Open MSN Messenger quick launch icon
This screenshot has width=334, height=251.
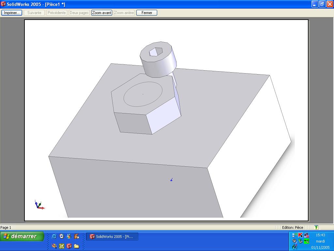pyautogui.click(x=69, y=236)
